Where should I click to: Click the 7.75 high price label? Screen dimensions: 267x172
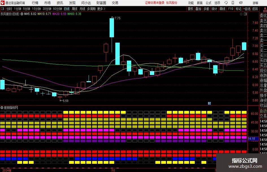tap(118, 18)
